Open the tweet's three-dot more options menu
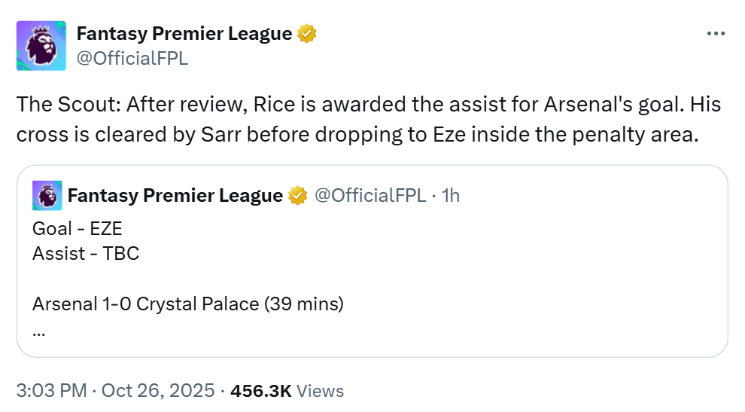745x412 pixels. point(716,34)
